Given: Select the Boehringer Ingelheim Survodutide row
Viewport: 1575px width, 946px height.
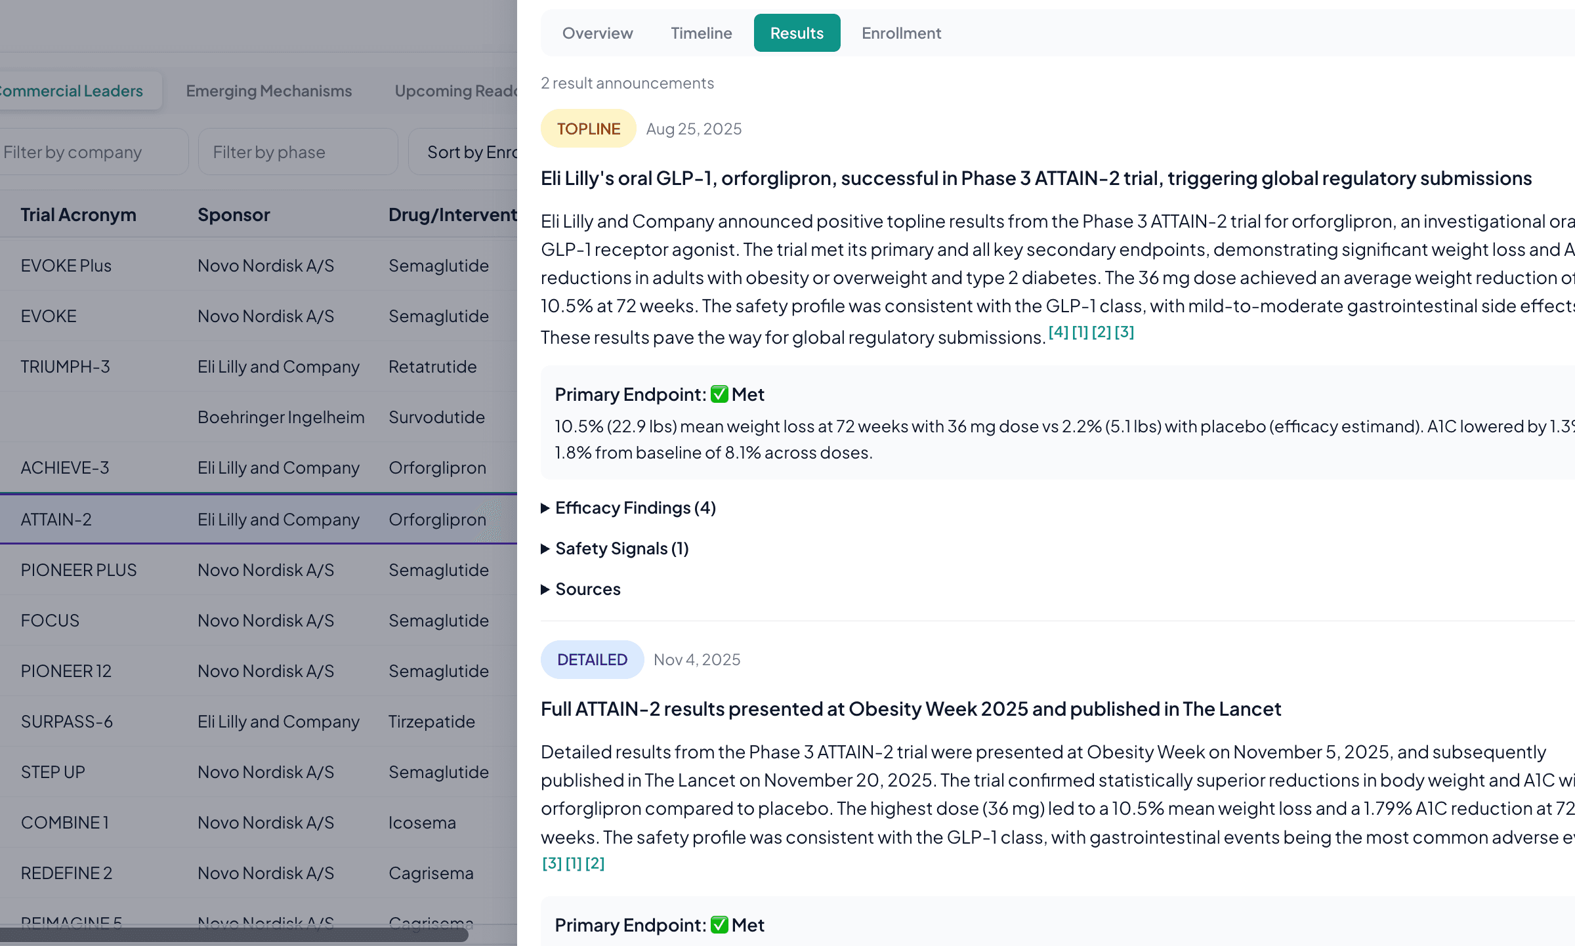Looking at the screenshot, I should (x=259, y=417).
